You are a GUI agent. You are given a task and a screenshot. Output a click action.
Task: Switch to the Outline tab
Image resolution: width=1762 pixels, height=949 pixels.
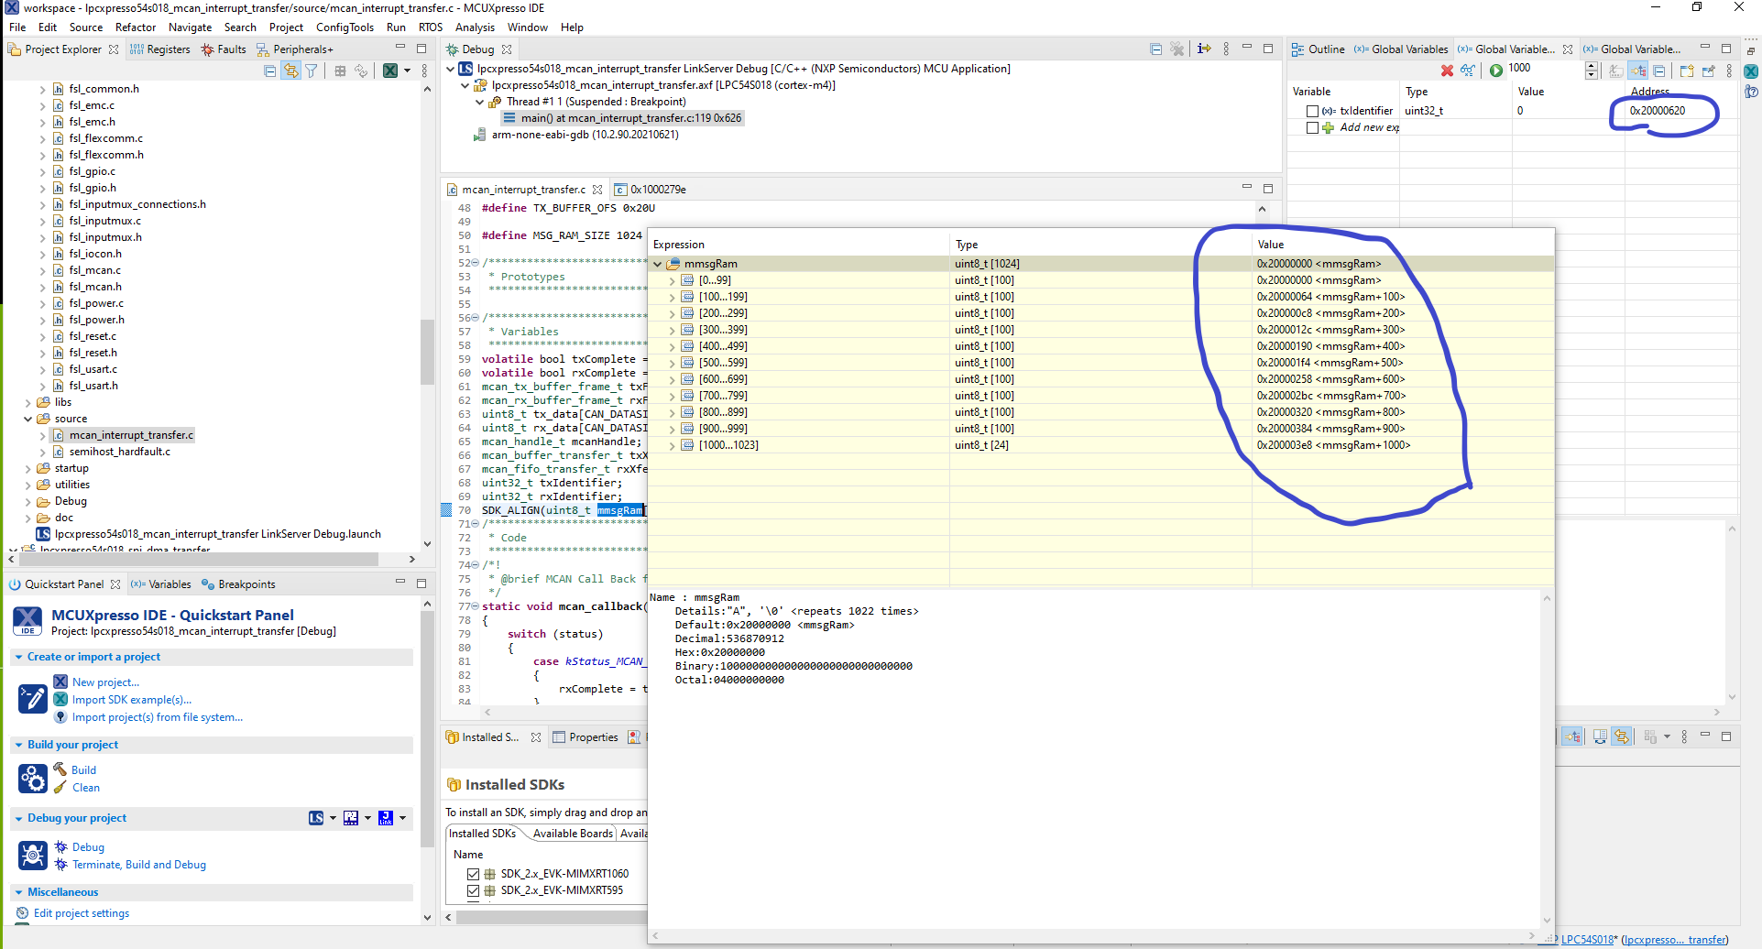click(x=1318, y=49)
